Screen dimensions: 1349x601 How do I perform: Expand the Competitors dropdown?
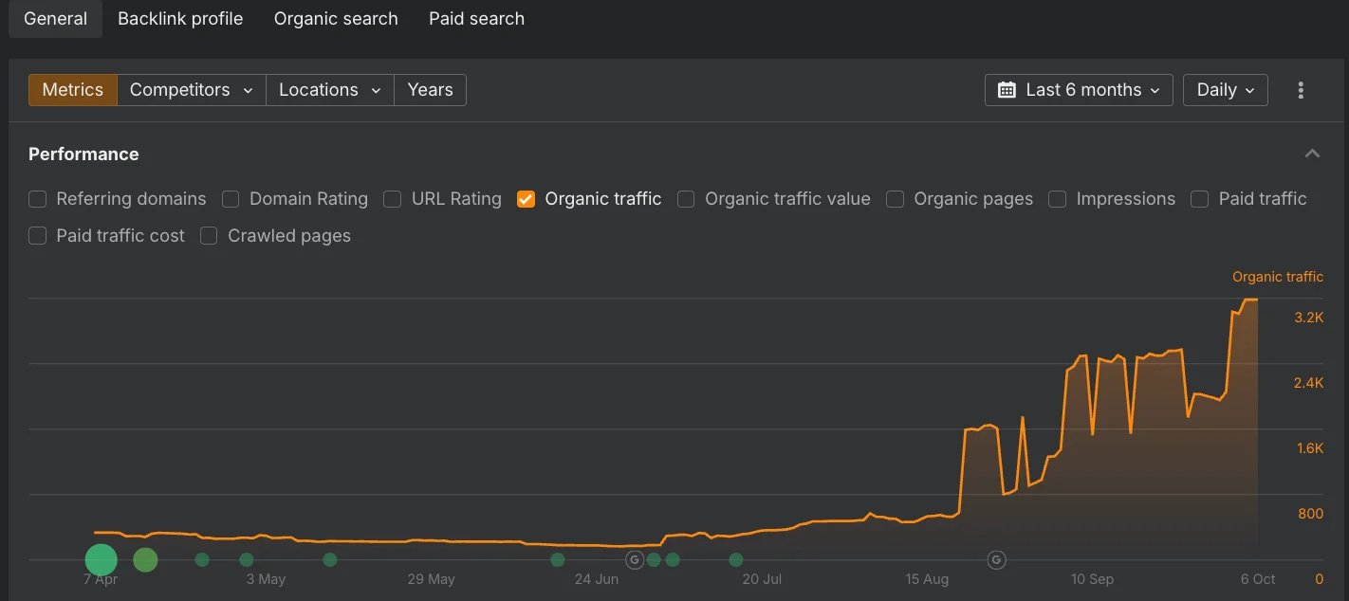[x=191, y=90]
